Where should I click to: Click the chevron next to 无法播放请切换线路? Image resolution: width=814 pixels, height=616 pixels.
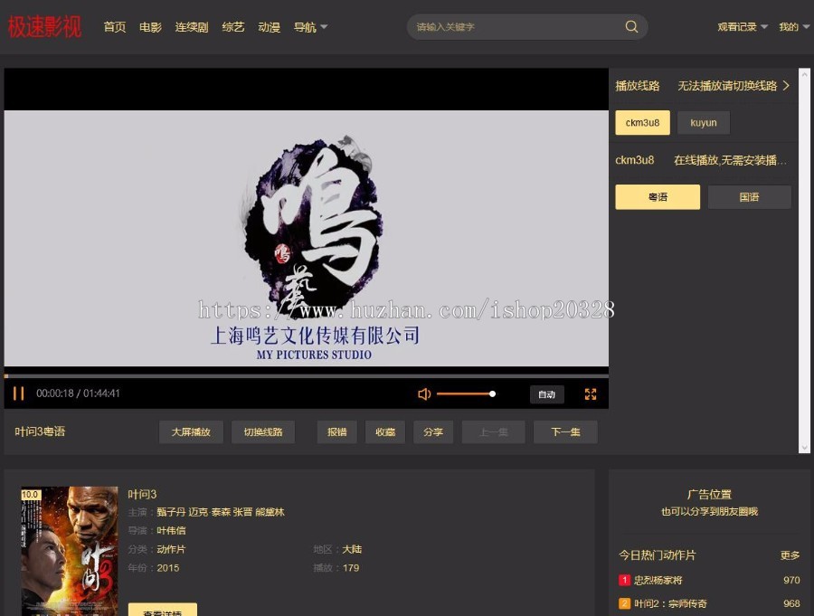[786, 86]
